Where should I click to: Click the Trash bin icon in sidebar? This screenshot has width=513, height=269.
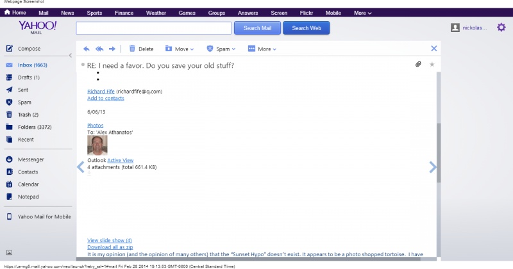[x=9, y=115]
